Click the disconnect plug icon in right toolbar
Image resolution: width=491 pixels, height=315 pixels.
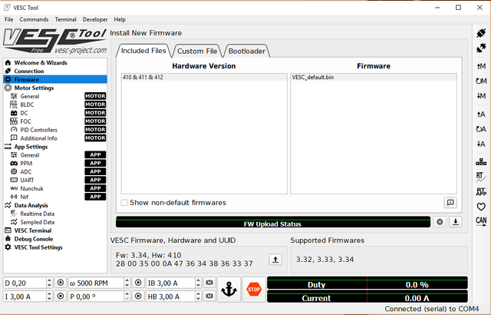point(481,48)
